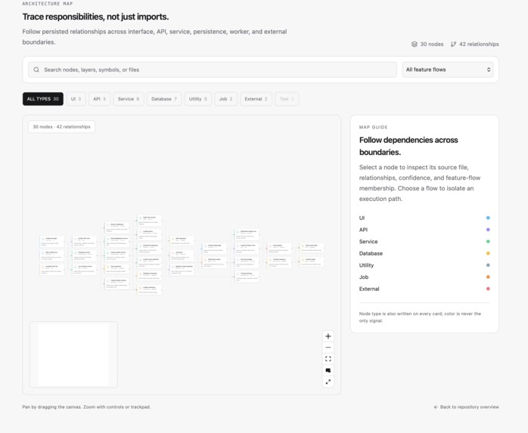This screenshot has width=528, height=433.
Task: Click the orange Job legend dot
Action: [x=488, y=277]
